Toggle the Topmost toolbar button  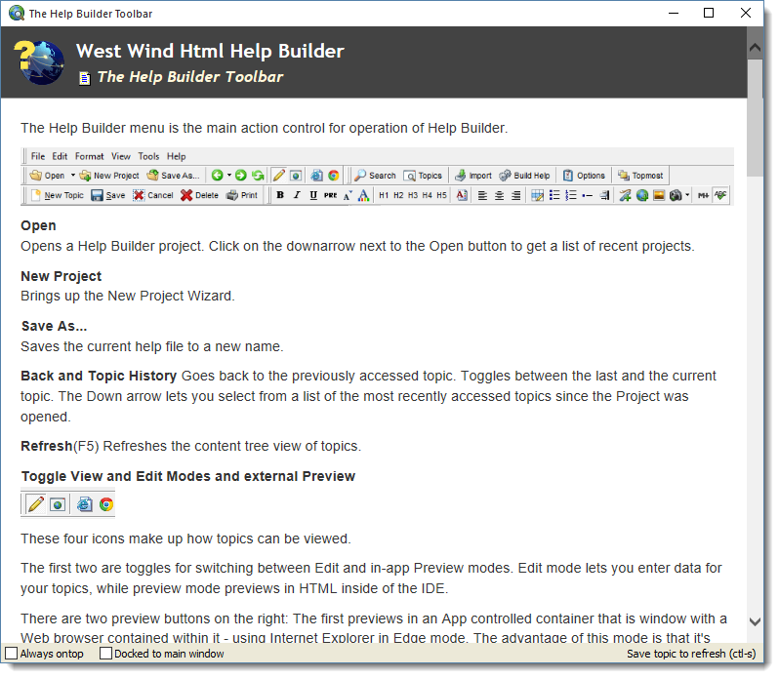(x=640, y=176)
